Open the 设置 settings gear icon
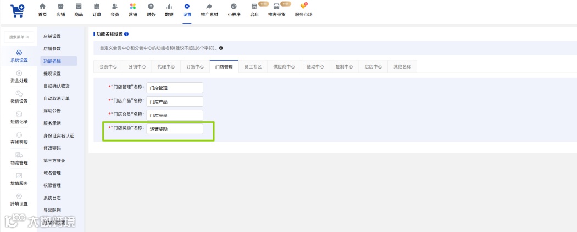Image resolution: width=577 pixels, height=232 pixels. click(x=187, y=7)
